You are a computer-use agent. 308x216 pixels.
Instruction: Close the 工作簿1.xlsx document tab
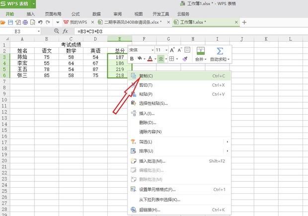(x=236, y=22)
